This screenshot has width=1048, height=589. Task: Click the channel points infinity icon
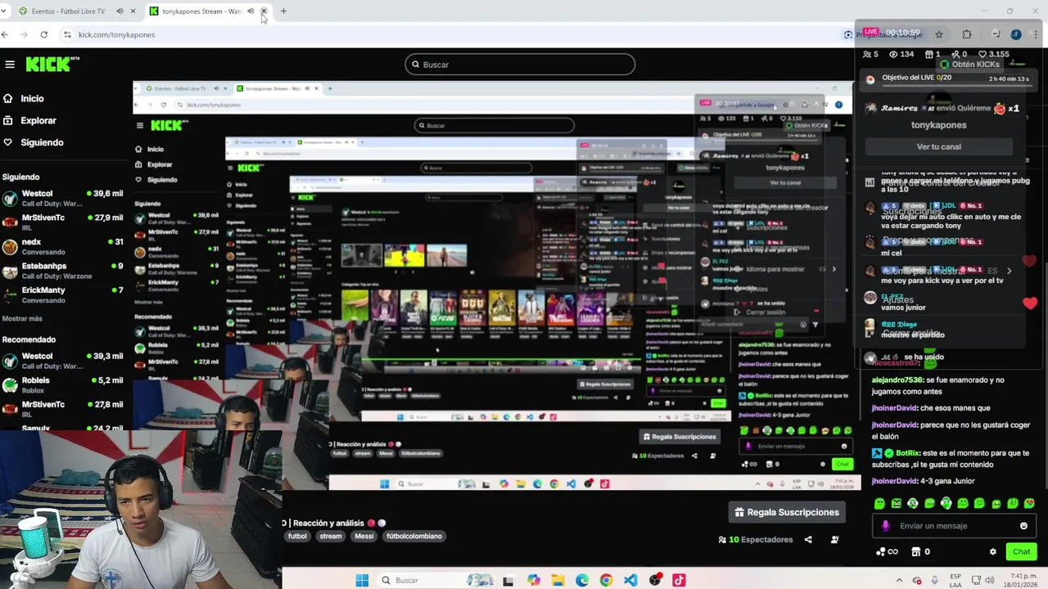pos(888,552)
